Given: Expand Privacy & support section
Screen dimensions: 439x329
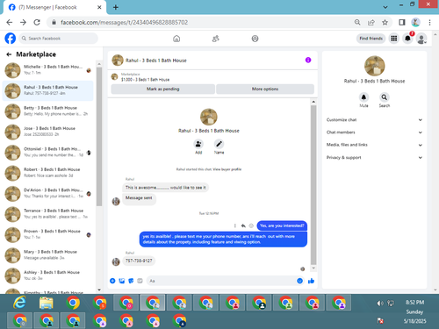Looking at the screenshot, I should pyautogui.click(x=374, y=157).
